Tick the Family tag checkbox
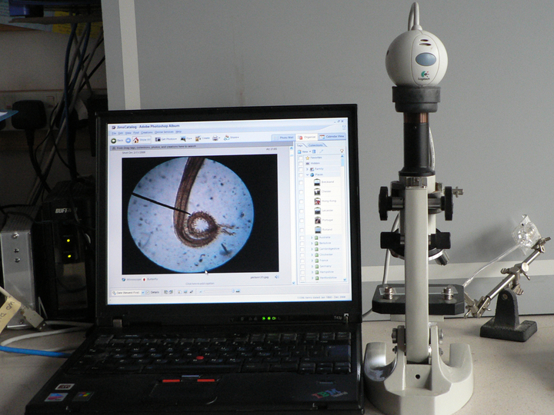This screenshot has width=554, height=415. pyautogui.click(x=301, y=170)
